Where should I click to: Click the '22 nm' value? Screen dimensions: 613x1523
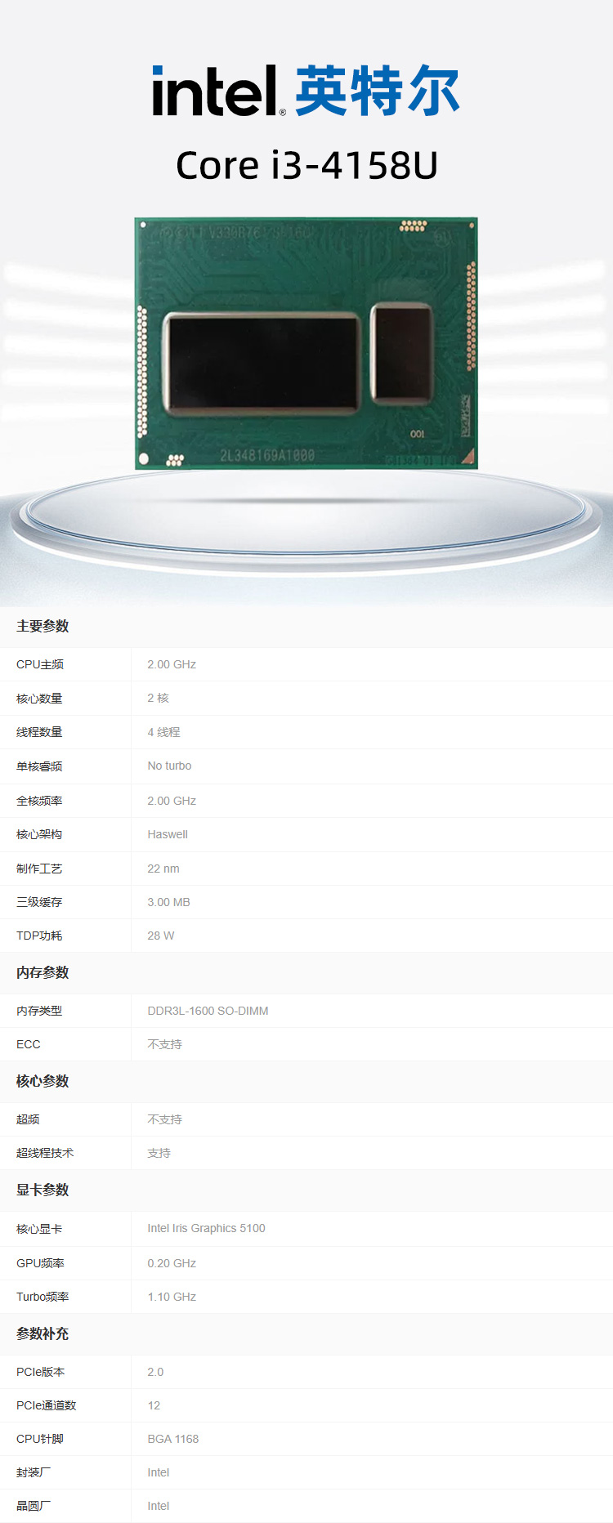pyautogui.click(x=163, y=869)
